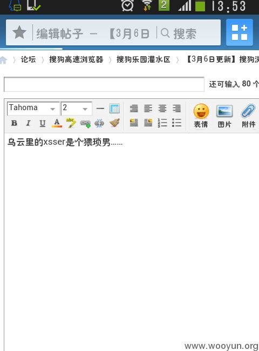Open the browser tabs grid button
Screen dimensions: 259x351
[x=240, y=33]
